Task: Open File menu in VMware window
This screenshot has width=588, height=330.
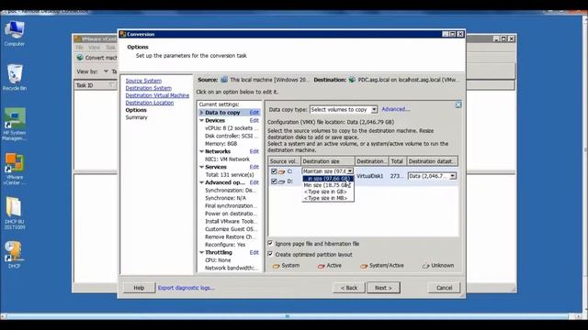Action: [x=79, y=48]
